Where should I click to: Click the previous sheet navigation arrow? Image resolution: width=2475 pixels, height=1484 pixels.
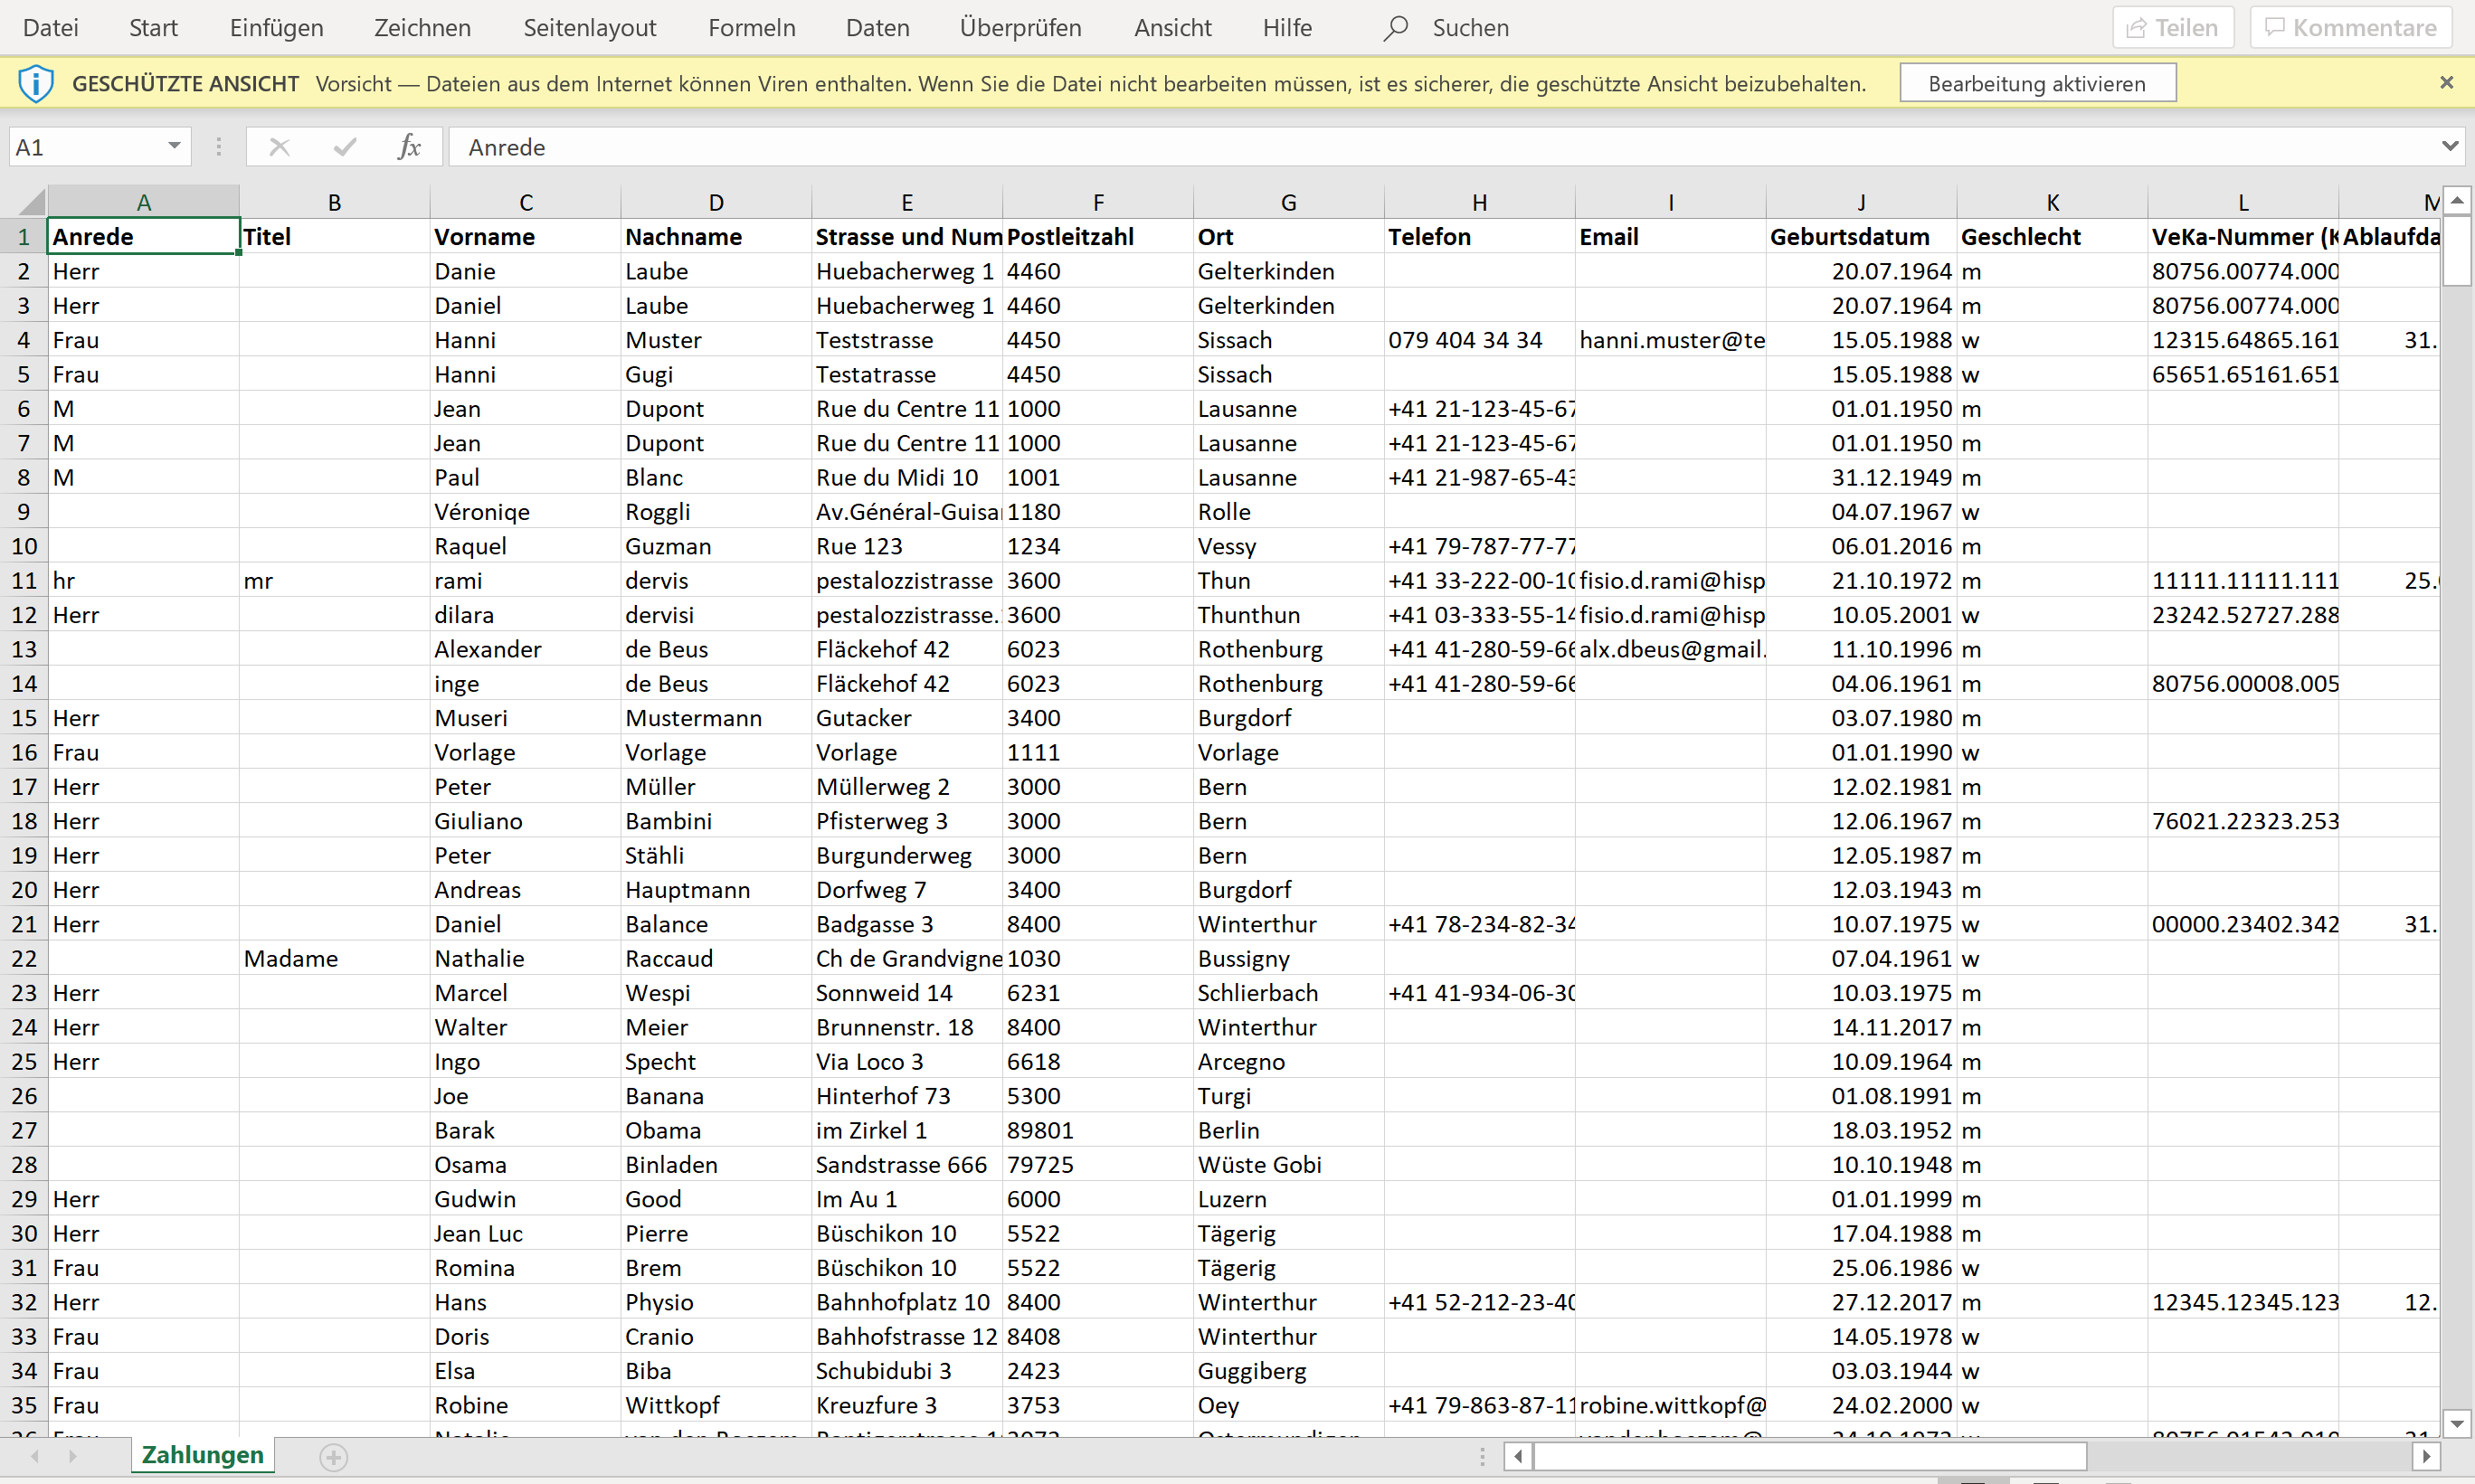click(x=35, y=1457)
